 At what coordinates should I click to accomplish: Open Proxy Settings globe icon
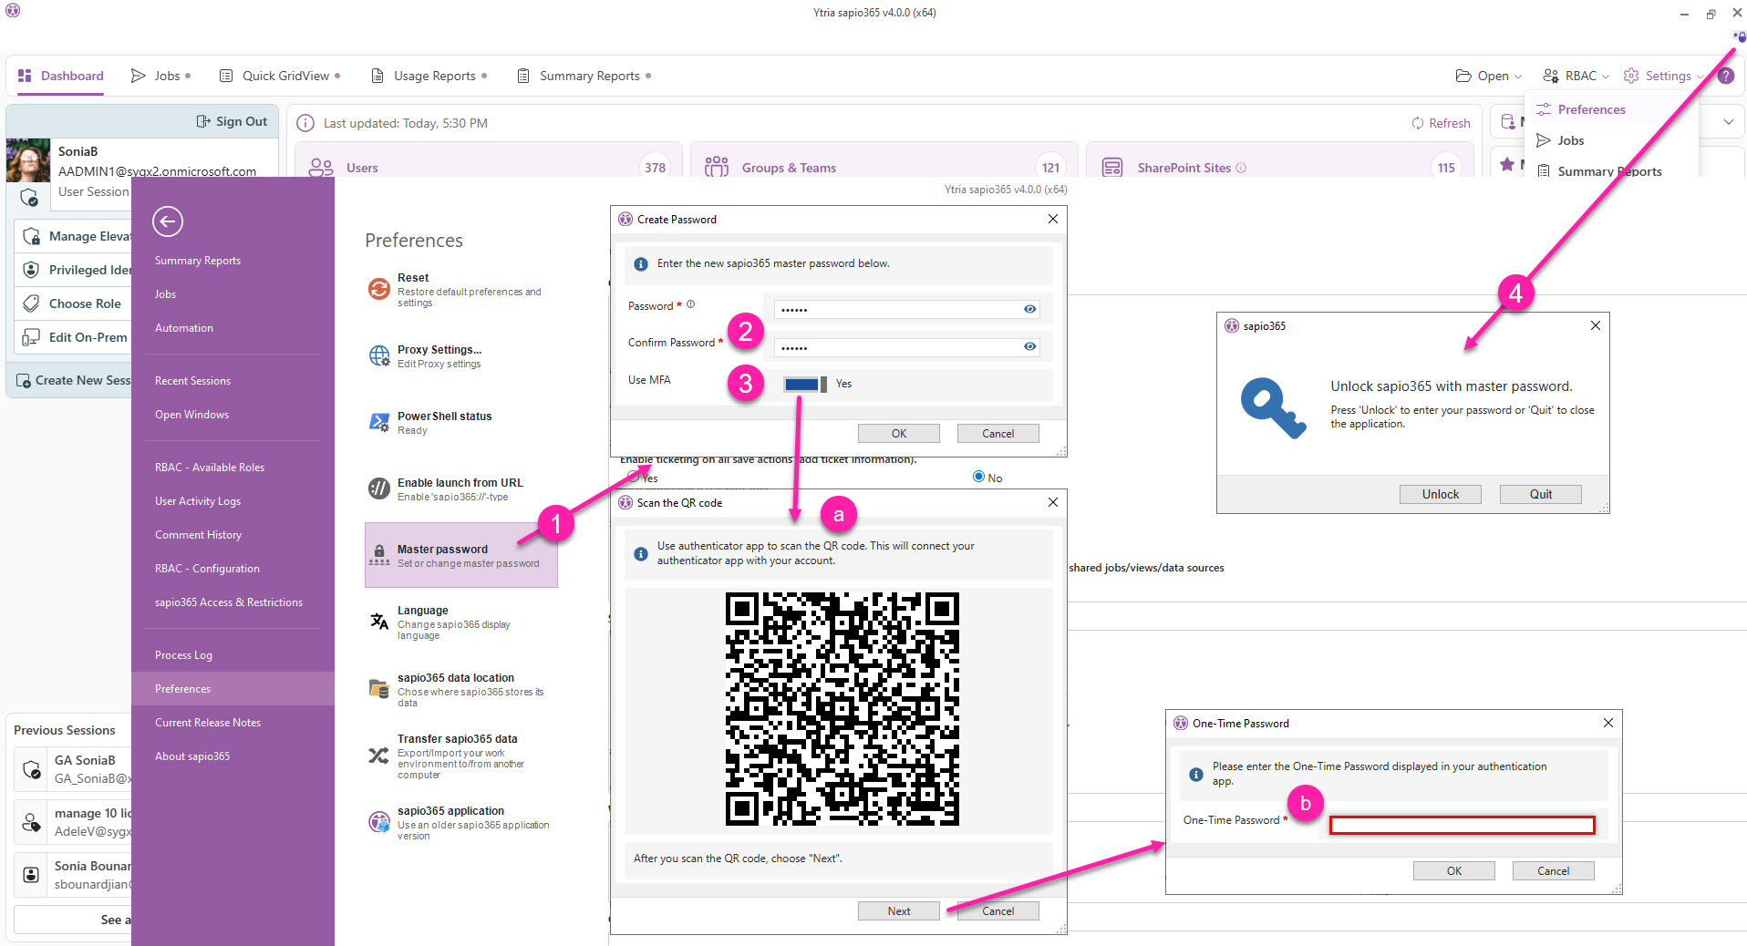(x=379, y=355)
